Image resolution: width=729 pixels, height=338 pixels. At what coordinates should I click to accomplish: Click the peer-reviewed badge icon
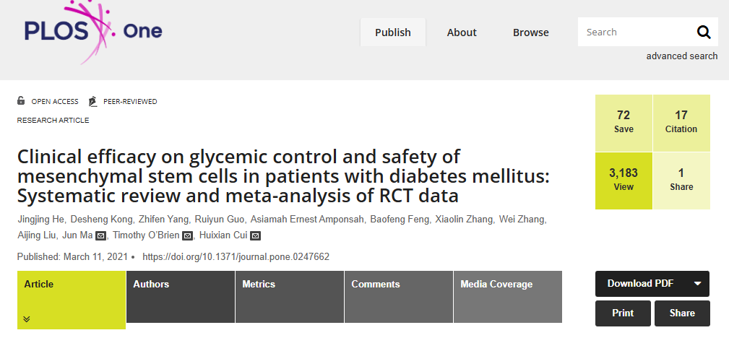(x=92, y=101)
